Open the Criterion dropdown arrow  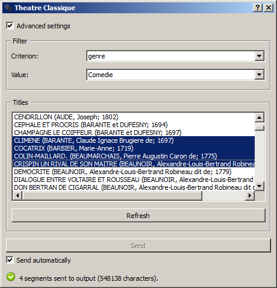[x=260, y=56]
